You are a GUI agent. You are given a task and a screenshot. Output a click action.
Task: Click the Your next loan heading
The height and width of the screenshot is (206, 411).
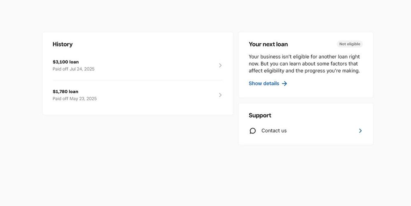[268, 44]
